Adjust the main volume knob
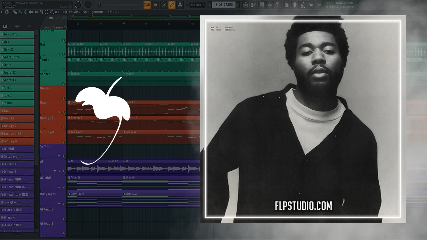The image size is (427, 240). pyautogui.click(x=78, y=5)
